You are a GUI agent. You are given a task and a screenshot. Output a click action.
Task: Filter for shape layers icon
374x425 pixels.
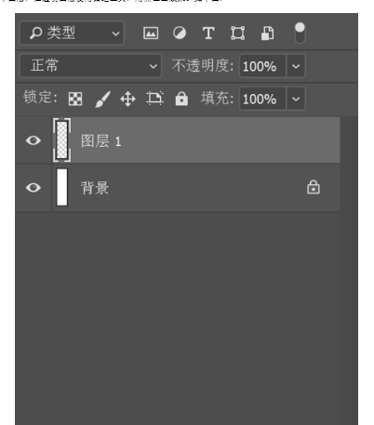[238, 33]
